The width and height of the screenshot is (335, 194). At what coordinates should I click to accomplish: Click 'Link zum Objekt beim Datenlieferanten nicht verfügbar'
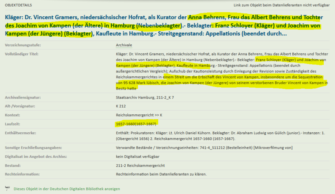(x=281, y=6)
